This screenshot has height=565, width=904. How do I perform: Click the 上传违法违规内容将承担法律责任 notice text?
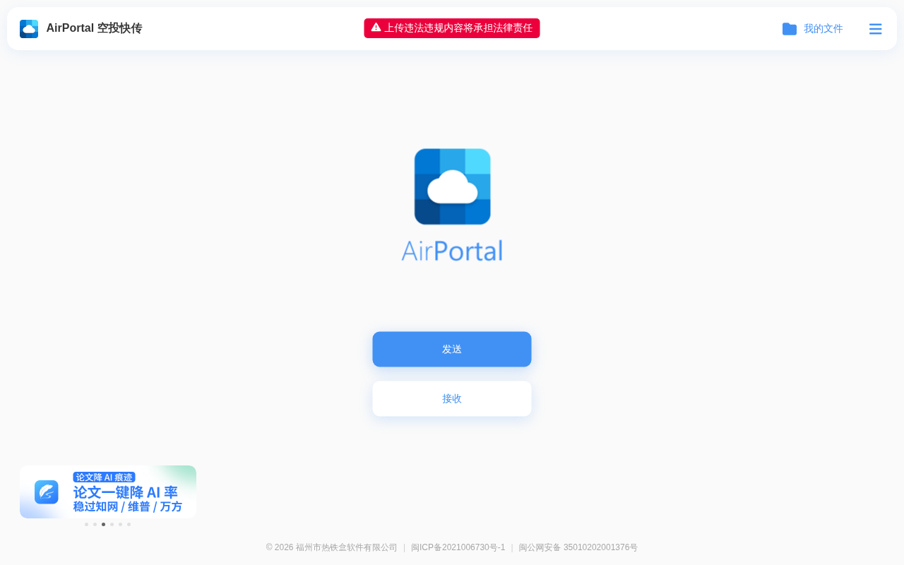[458, 28]
